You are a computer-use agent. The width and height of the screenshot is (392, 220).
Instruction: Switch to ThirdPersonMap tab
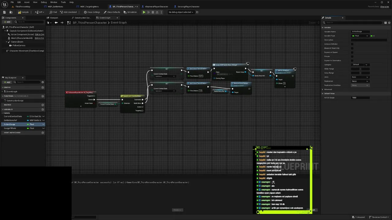click(23, 6)
